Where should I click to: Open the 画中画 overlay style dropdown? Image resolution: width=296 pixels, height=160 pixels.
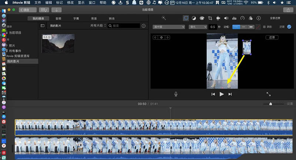click(x=168, y=27)
